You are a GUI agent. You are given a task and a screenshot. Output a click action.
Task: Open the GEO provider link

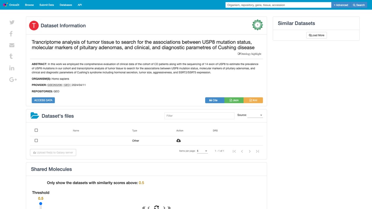[67, 85]
